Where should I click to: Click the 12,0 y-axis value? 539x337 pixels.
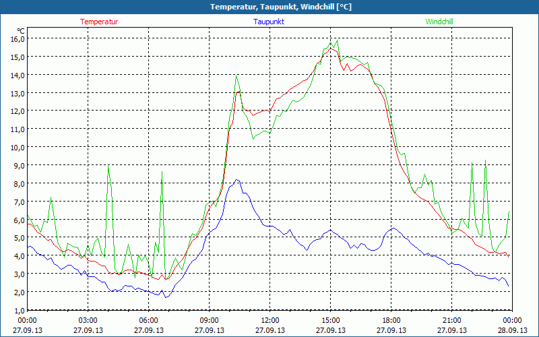(18, 111)
